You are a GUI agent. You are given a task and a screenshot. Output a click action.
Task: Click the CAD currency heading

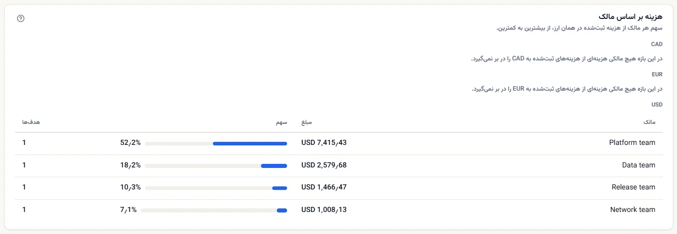657,45
